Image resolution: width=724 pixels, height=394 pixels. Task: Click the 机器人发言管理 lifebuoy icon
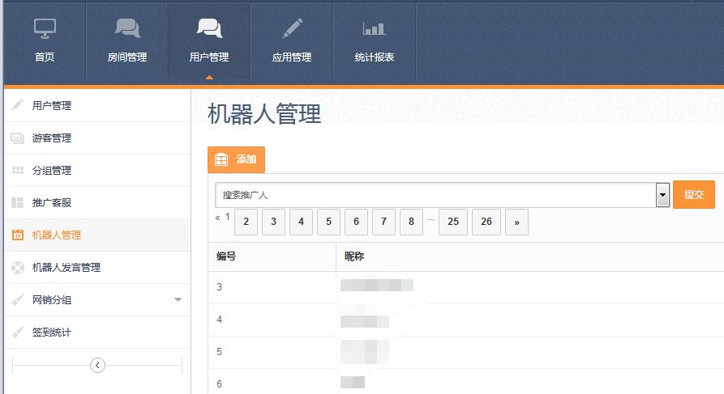[x=18, y=268]
